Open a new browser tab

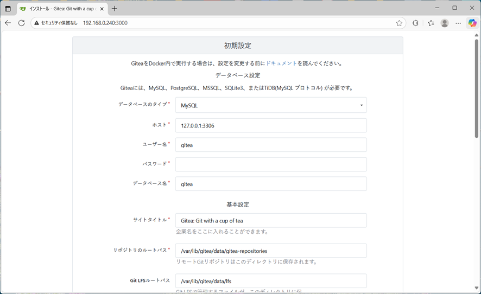point(115,9)
